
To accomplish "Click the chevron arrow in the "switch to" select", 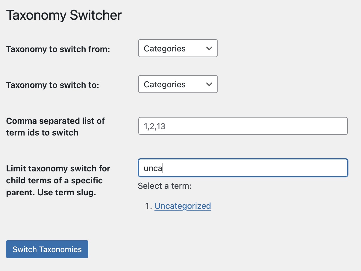I will [209, 84].
